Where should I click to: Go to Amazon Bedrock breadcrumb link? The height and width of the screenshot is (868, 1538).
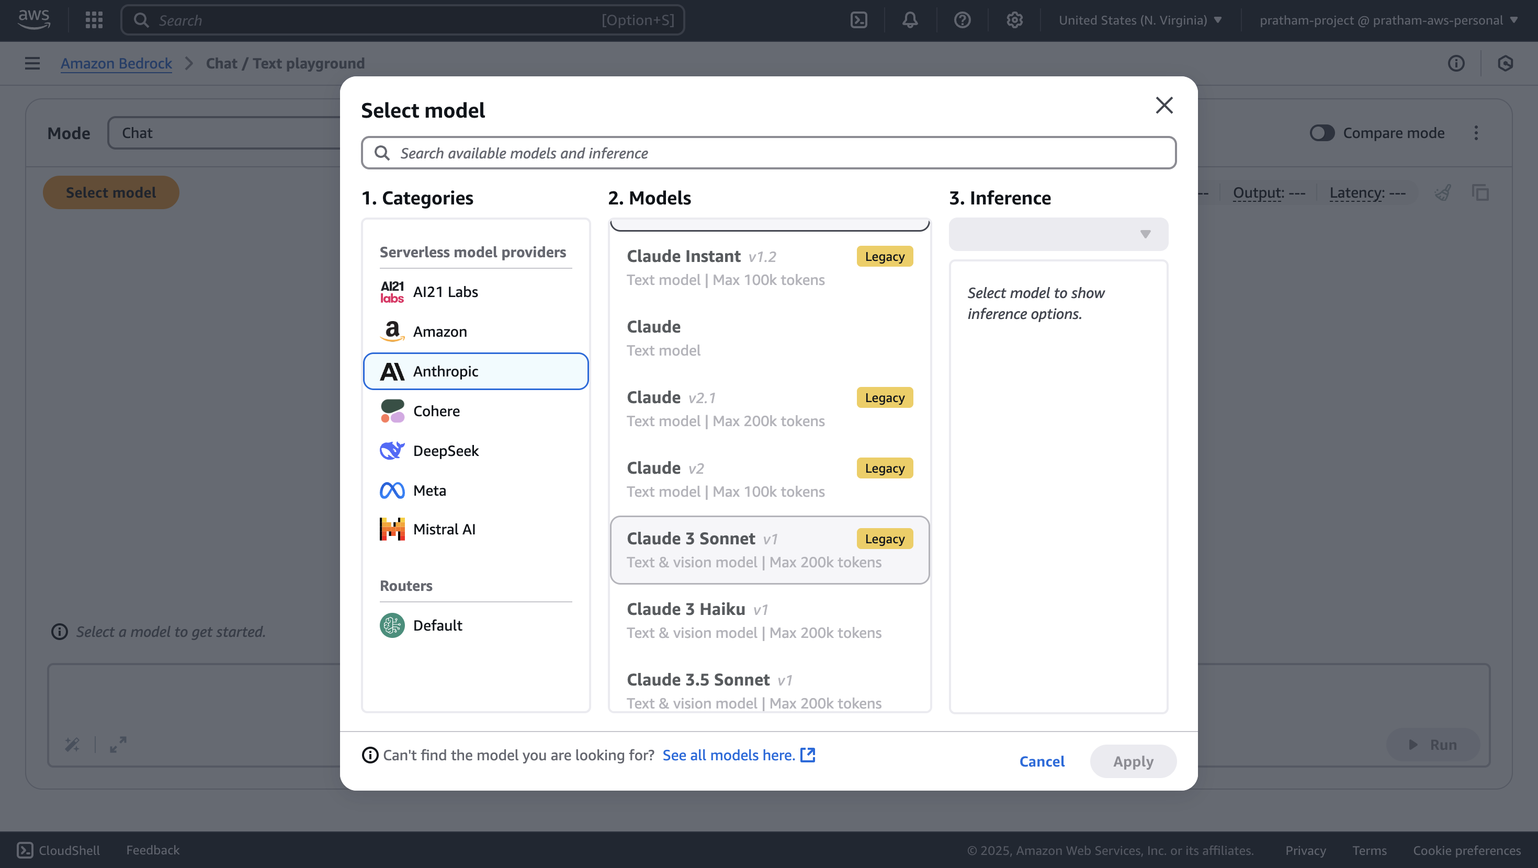117,63
